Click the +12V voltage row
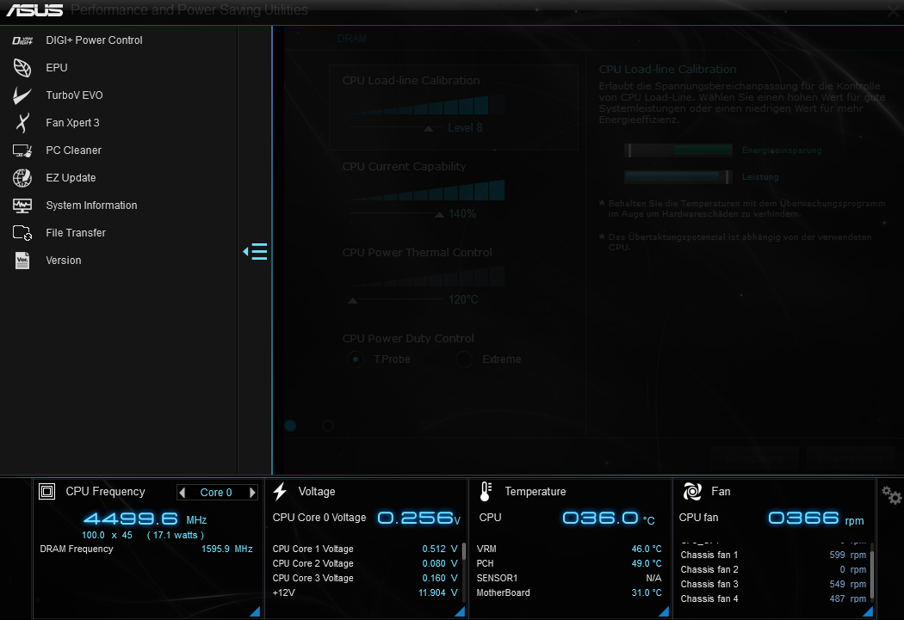 365,593
